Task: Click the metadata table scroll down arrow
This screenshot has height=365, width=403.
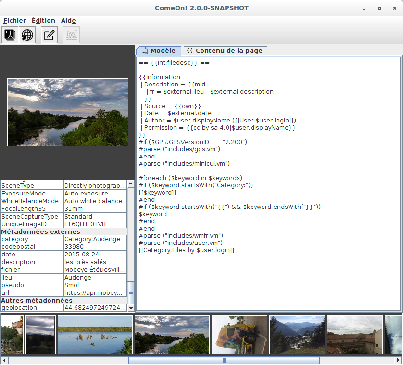Action: (x=131, y=308)
